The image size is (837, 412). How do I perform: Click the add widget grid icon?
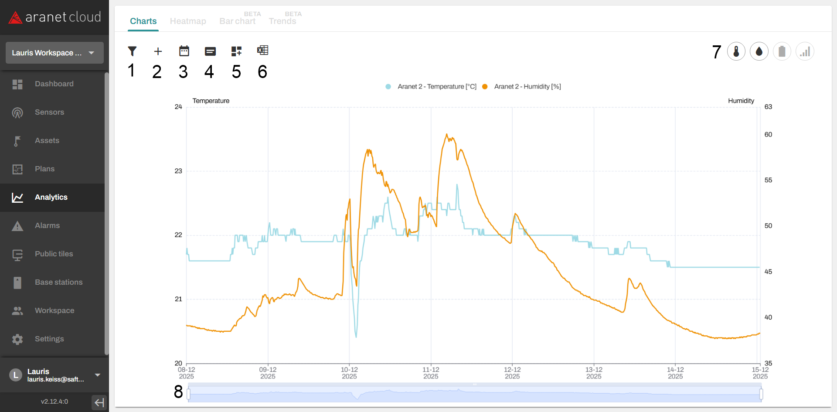tap(236, 51)
